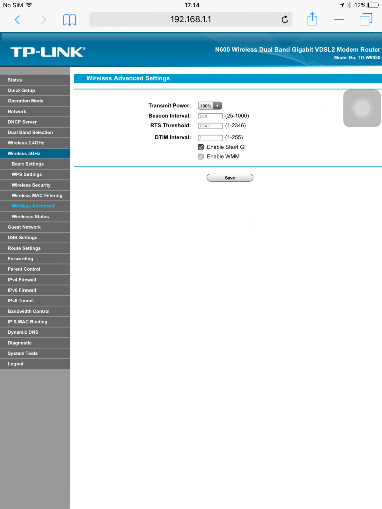Open Wirelesss Status page
The height and width of the screenshot is (509, 382).
click(35, 217)
